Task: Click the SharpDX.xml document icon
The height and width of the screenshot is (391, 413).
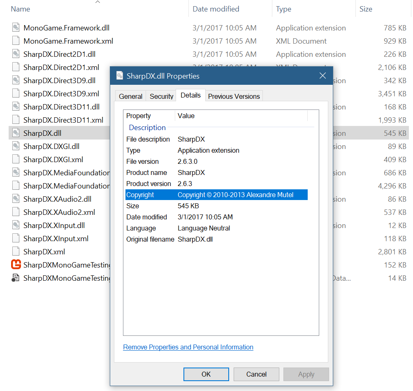Action: pos(16,251)
